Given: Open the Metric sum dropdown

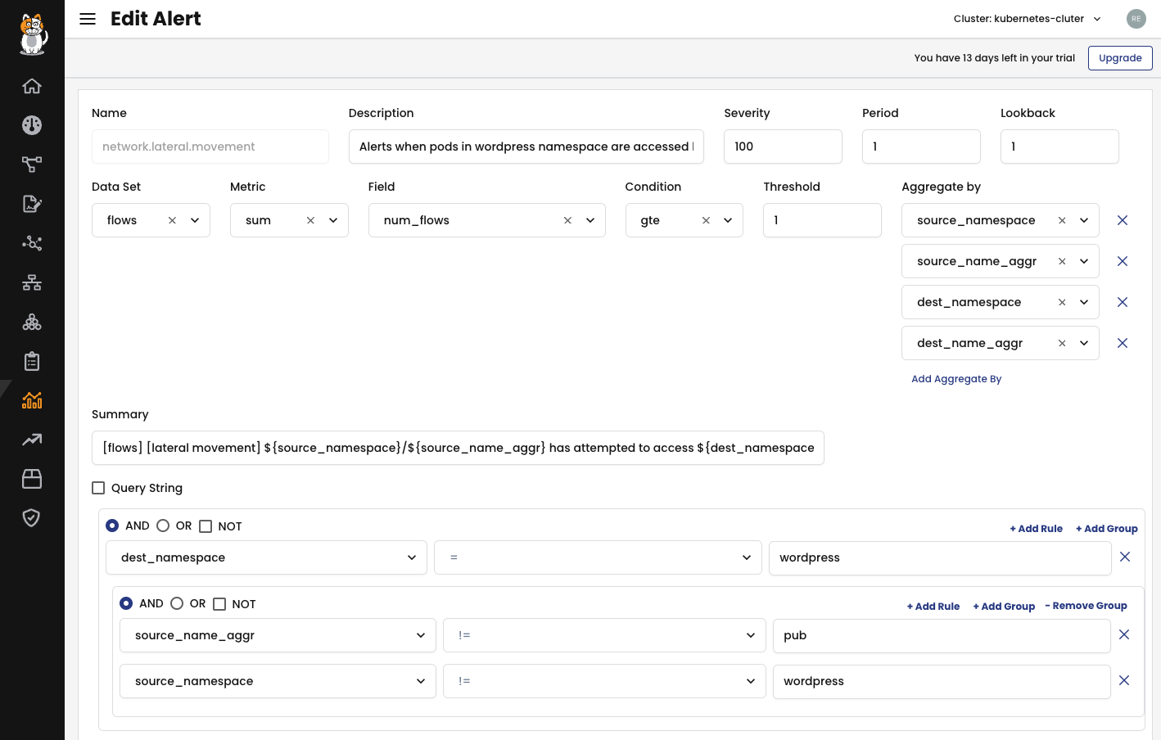Looking at the screenshot, I should [x=333, y=220].
